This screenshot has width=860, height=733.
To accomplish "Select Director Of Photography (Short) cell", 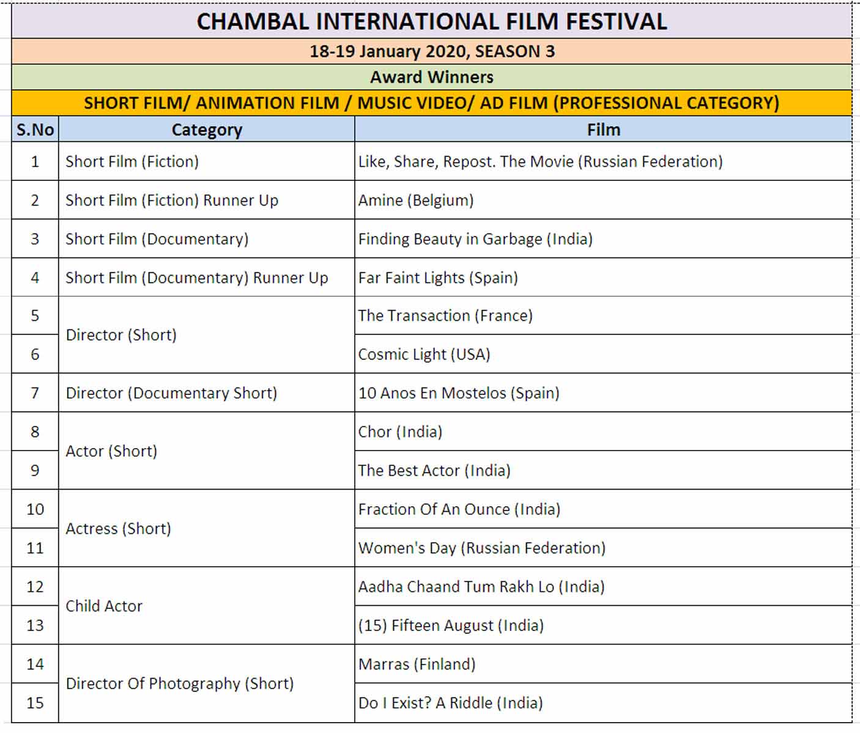I will (x=207, y=683).
